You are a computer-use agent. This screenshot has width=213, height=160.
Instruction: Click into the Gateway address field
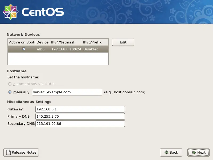click(x=80, y=109)
